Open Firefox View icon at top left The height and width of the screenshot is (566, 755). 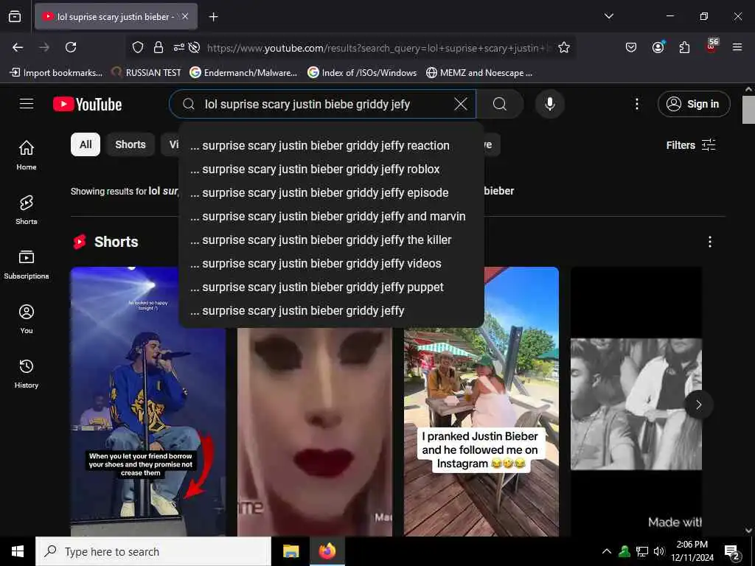tap(15, 16)
